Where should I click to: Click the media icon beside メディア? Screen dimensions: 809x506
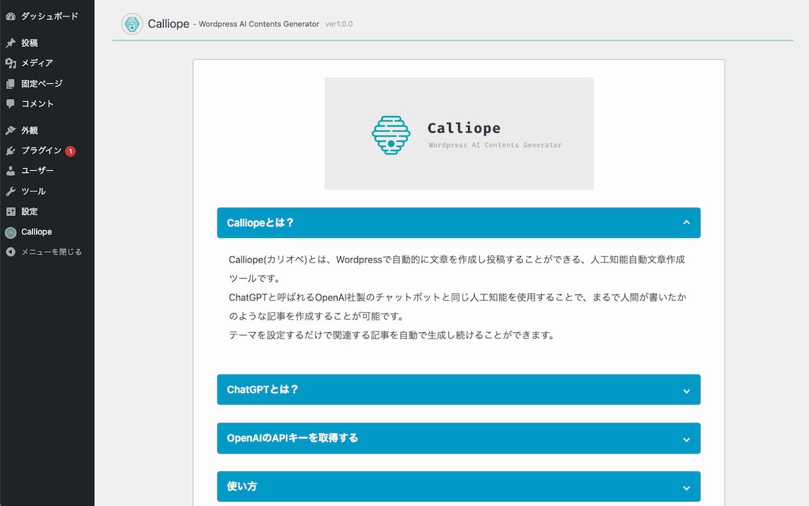tap(11, 63)
